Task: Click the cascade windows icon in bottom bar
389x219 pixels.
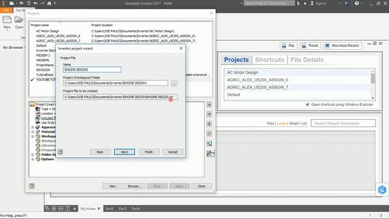Action: pyautogui.click(x=47, y=209)
